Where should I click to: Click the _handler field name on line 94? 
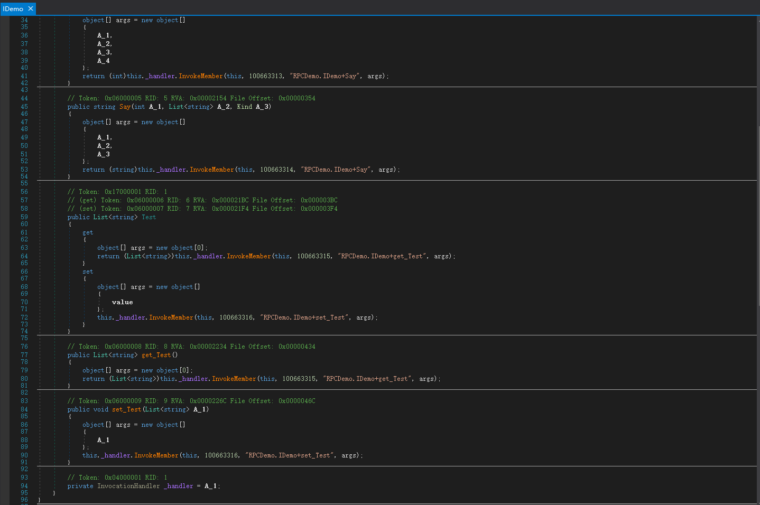coord(178,486)
